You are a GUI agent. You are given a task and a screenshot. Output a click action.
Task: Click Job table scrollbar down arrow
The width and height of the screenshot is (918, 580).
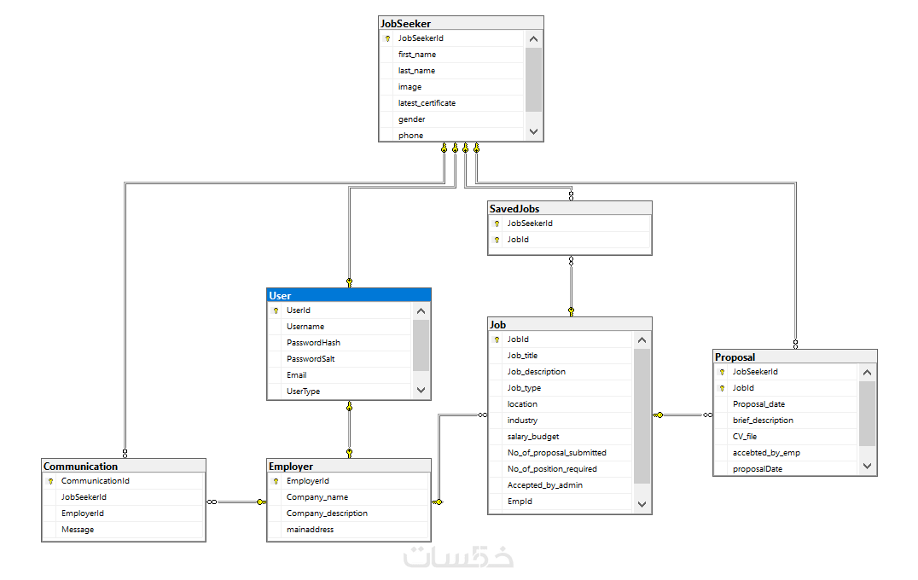[x=642, y=504]
